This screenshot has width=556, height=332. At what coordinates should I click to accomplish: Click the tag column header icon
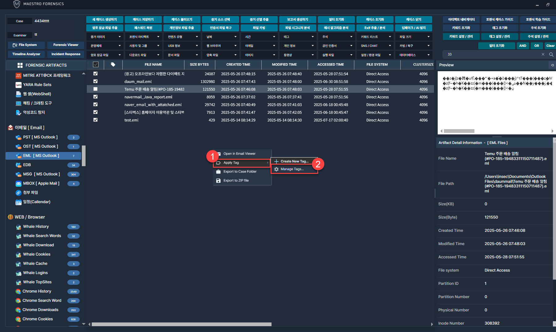coord(113,64)
